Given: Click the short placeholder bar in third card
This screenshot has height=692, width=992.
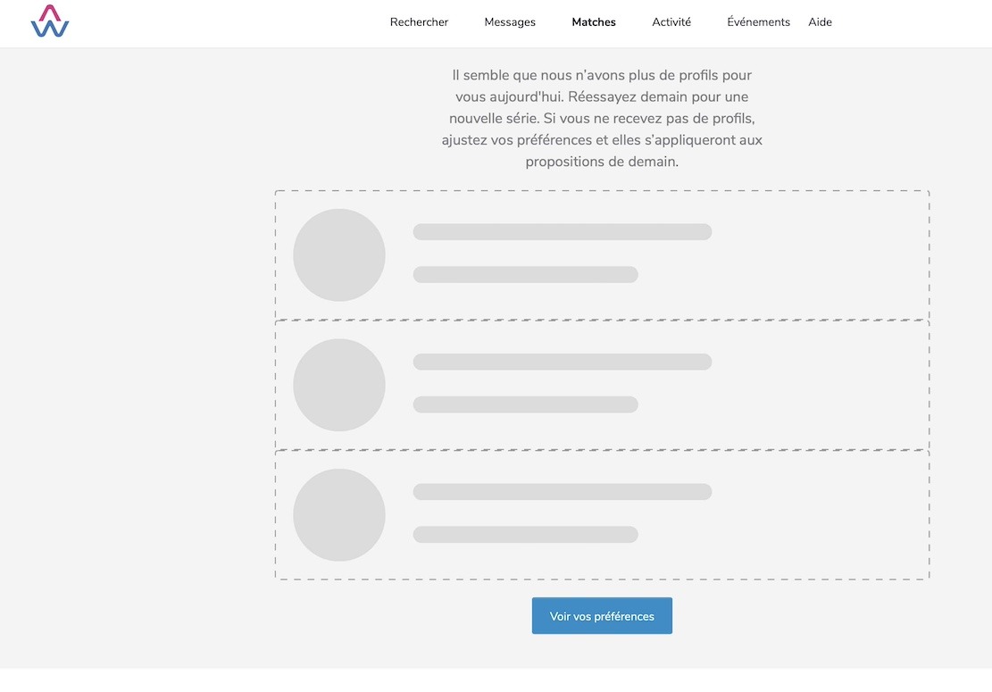Looking at the screenshot, I should pos(525,535).
